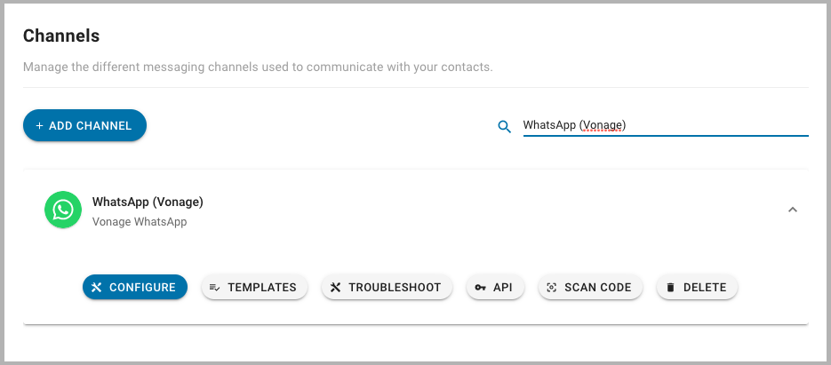This screenshot has height=365, width=831.
Task: Click the crossed tools icon on Troubleshoot
Action: point(335,287)
